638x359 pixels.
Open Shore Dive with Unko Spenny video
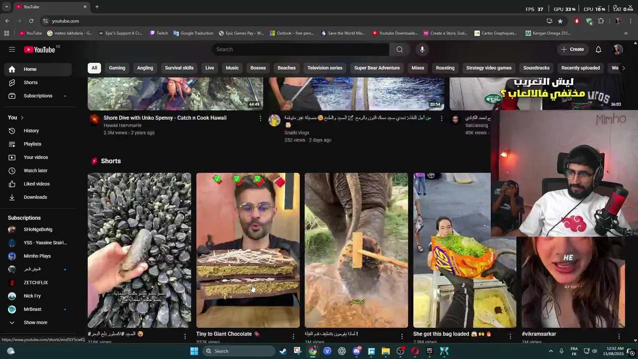pos(165,118)
